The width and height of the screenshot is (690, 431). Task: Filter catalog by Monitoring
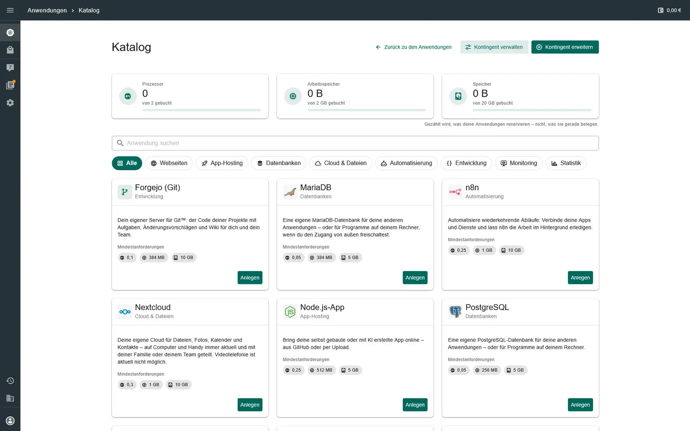pyautogui.click(x=519, y=163)
